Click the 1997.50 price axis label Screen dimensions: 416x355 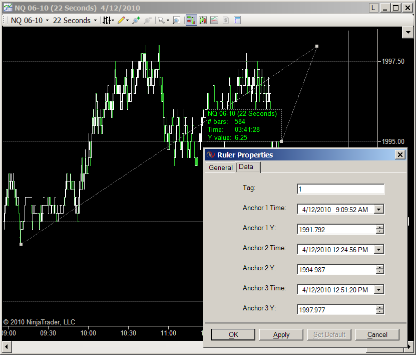click(393, 61)
